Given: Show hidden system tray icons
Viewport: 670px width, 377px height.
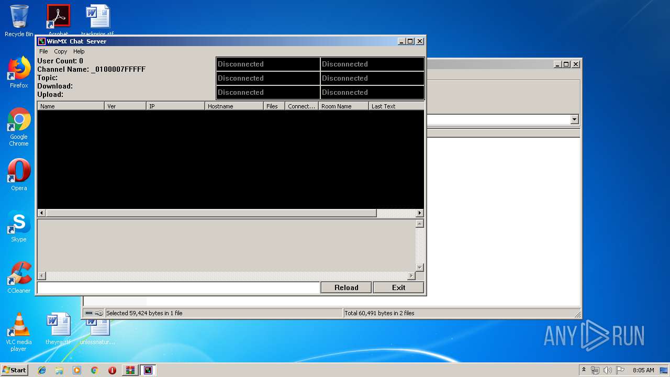Looking at the screenshot, I should 584,370.
